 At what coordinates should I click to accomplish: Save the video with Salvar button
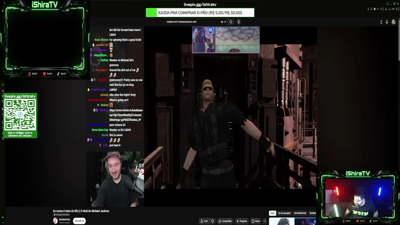point(256,221)
